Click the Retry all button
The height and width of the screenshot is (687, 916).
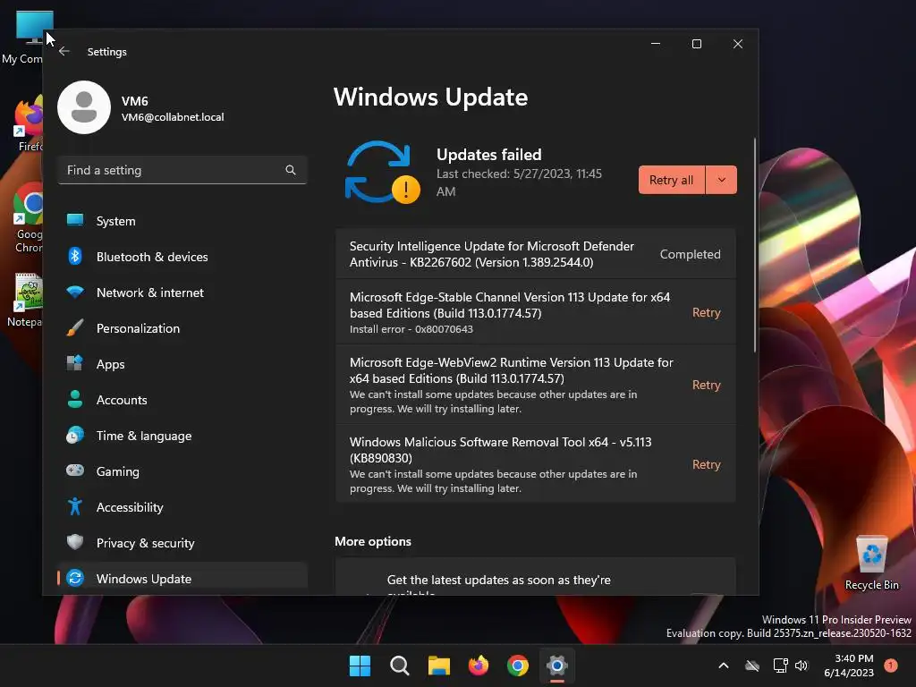672,180
